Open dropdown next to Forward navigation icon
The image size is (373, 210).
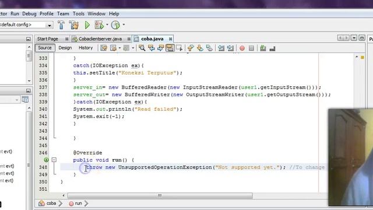click(x=133, y=48)
